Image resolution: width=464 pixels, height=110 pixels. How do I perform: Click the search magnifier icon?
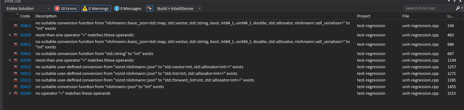pyautogui.click(x=458, y=8)
